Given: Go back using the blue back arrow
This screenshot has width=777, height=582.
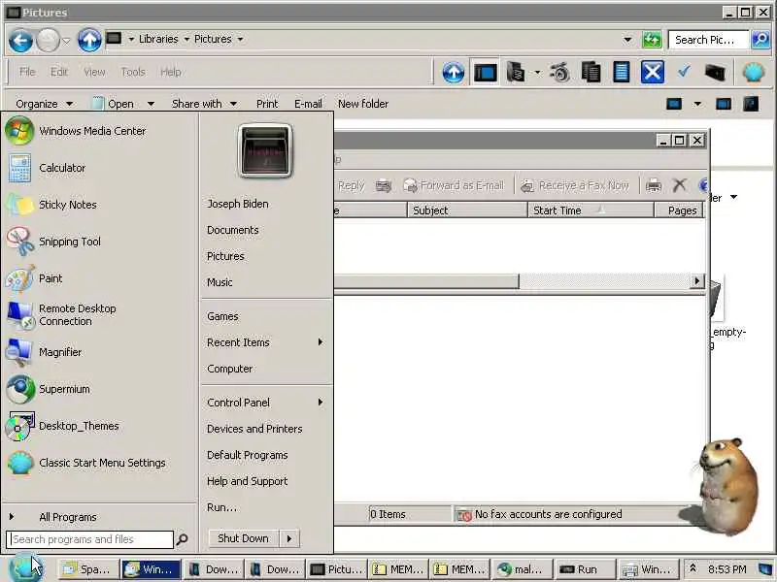Looking at the screenshot, I should 20,40.
